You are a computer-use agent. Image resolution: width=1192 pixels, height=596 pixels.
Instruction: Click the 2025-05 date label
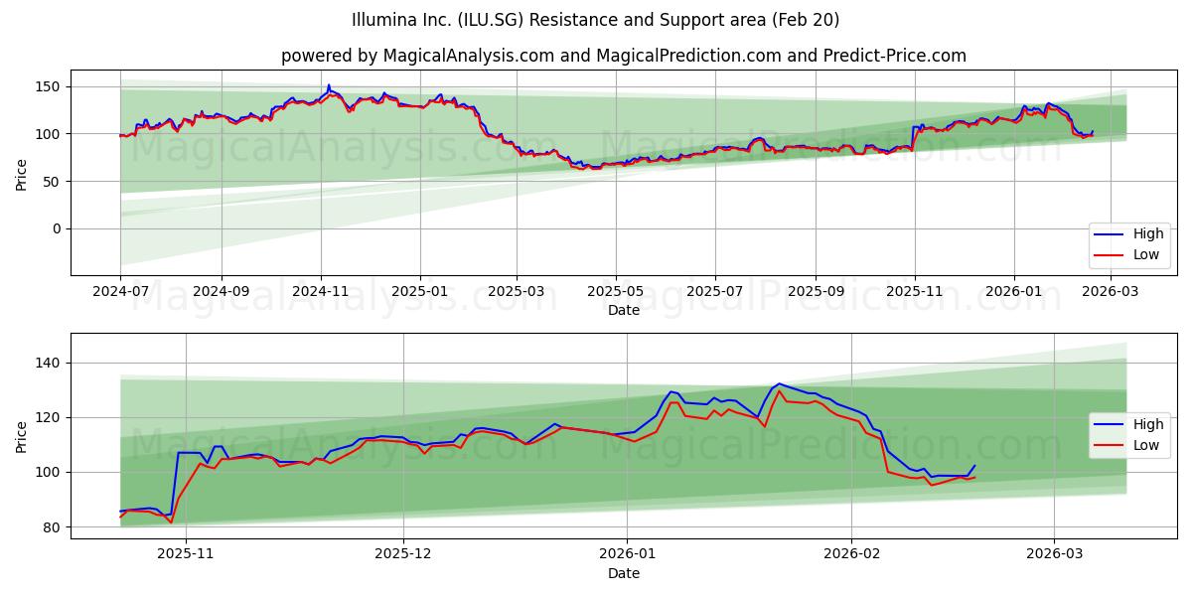click(x=615, y=293)
